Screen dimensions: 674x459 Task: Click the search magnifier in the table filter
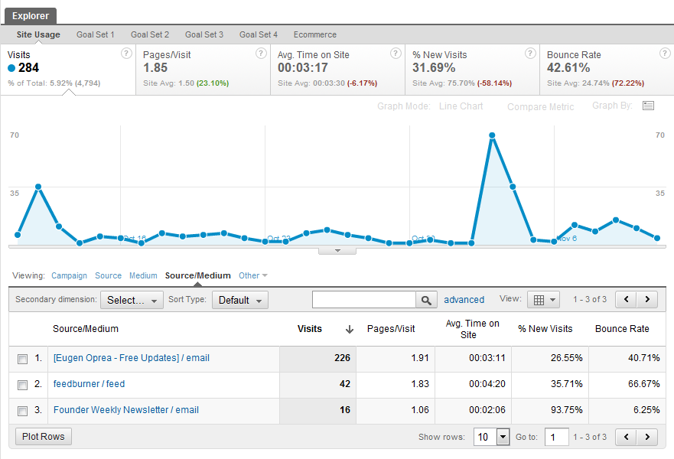click(x=426, y=300)
